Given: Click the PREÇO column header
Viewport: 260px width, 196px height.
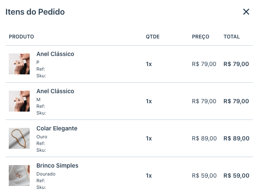Looking at the screenshot, I should click(x=201, y=37).
